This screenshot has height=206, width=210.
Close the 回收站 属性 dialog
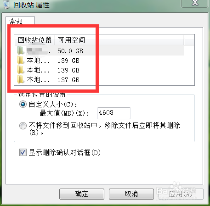point(195,3)
